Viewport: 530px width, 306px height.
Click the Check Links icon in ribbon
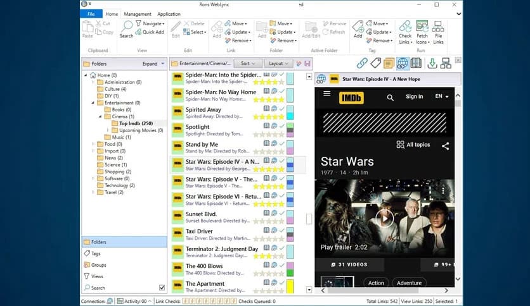[405, 27]
